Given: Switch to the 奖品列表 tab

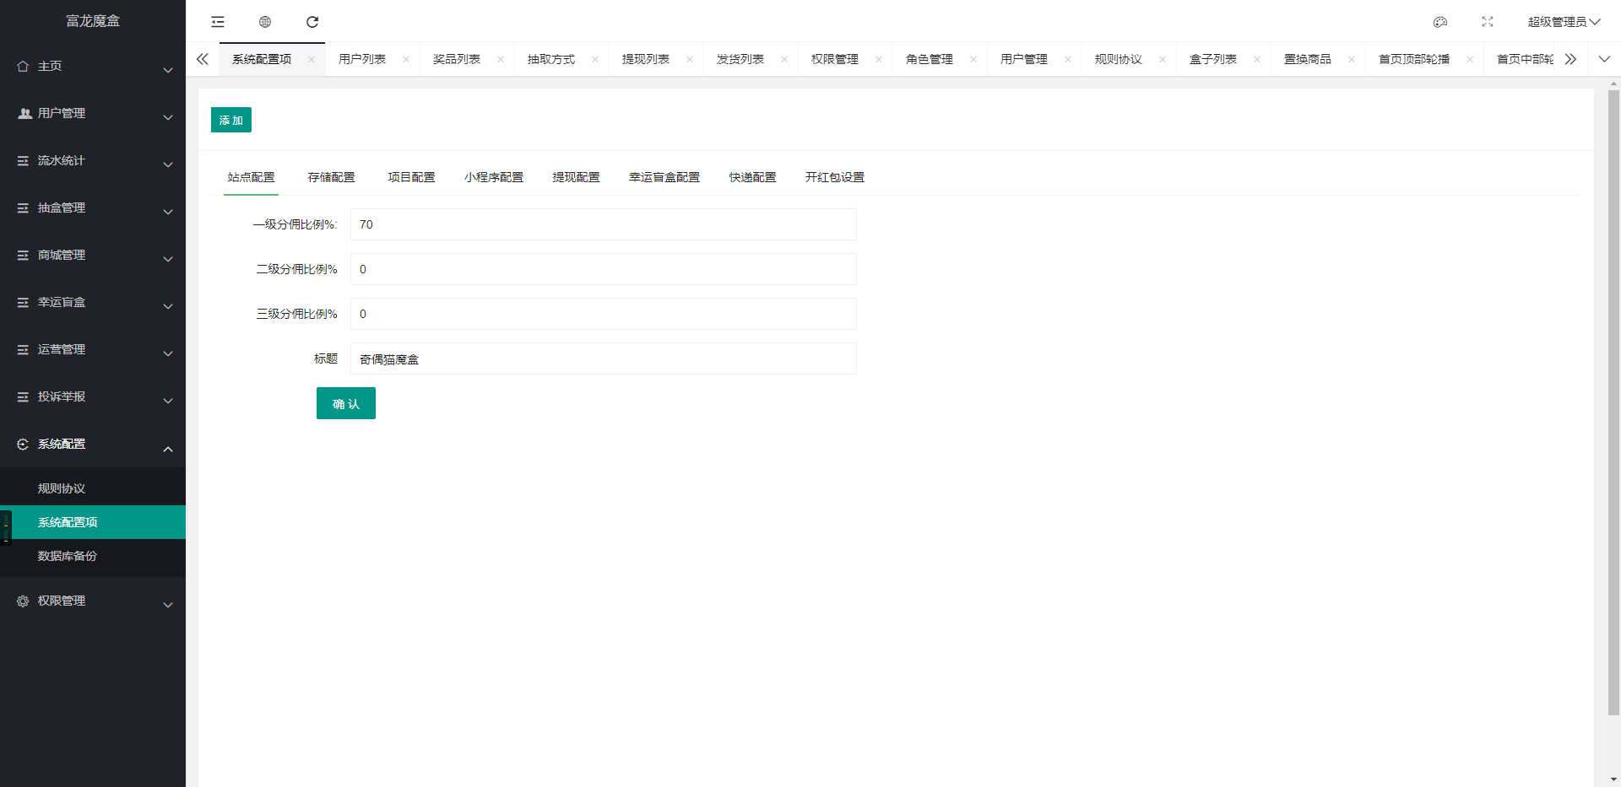Looking at the screenshot, I should pyautogui.click(x=457, y=59).
